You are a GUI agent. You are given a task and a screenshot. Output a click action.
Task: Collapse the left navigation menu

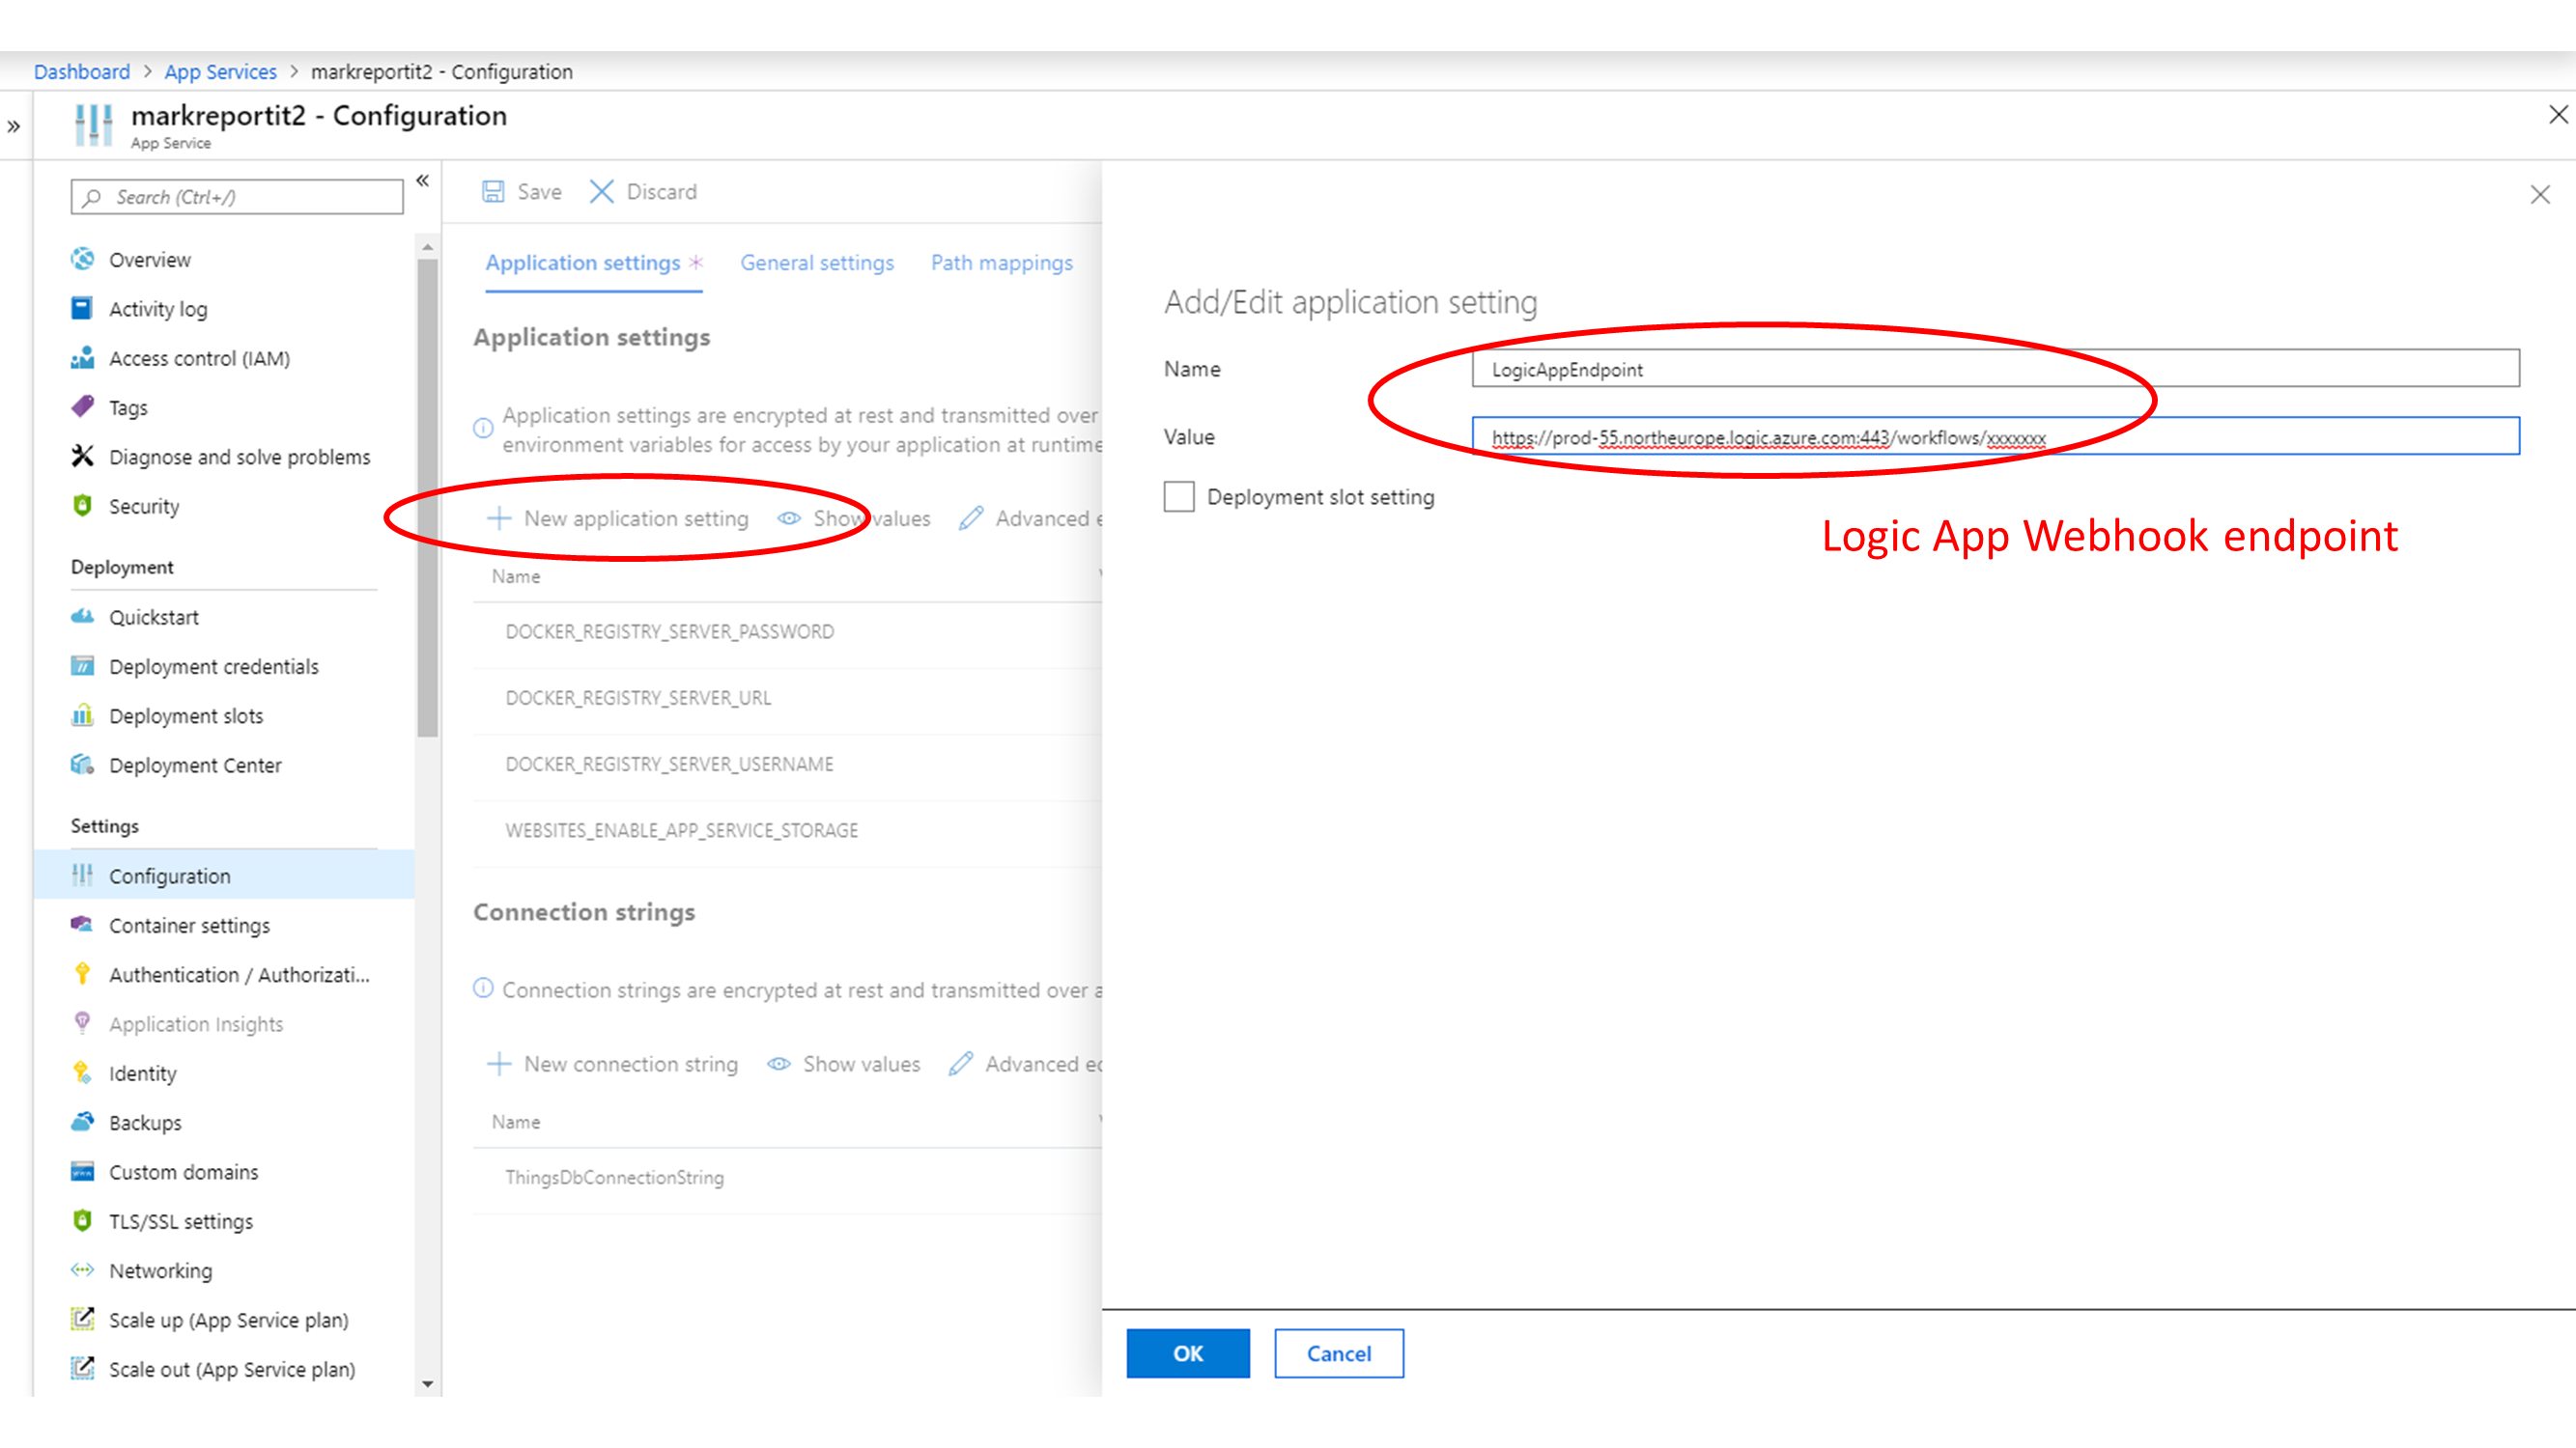[423, 181]
